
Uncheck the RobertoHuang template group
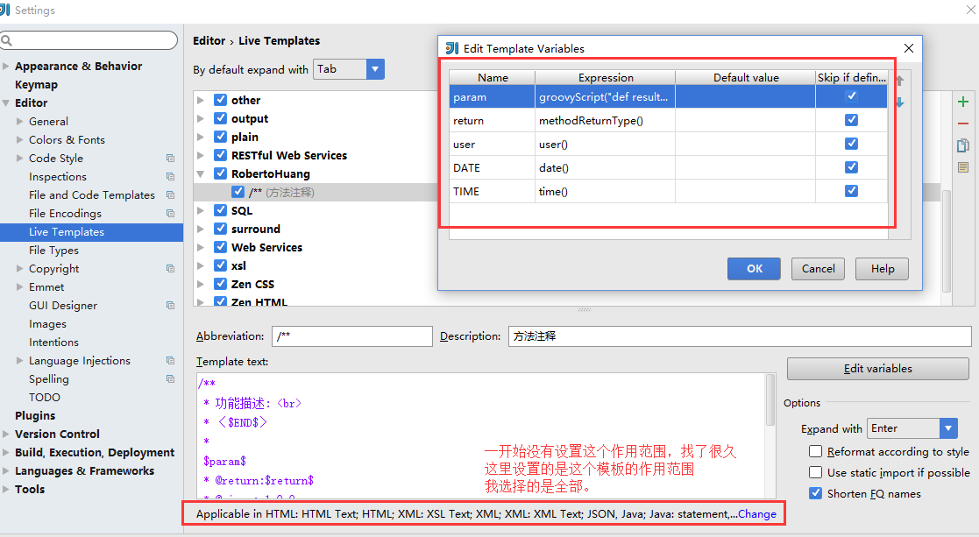tap(220, 173)
